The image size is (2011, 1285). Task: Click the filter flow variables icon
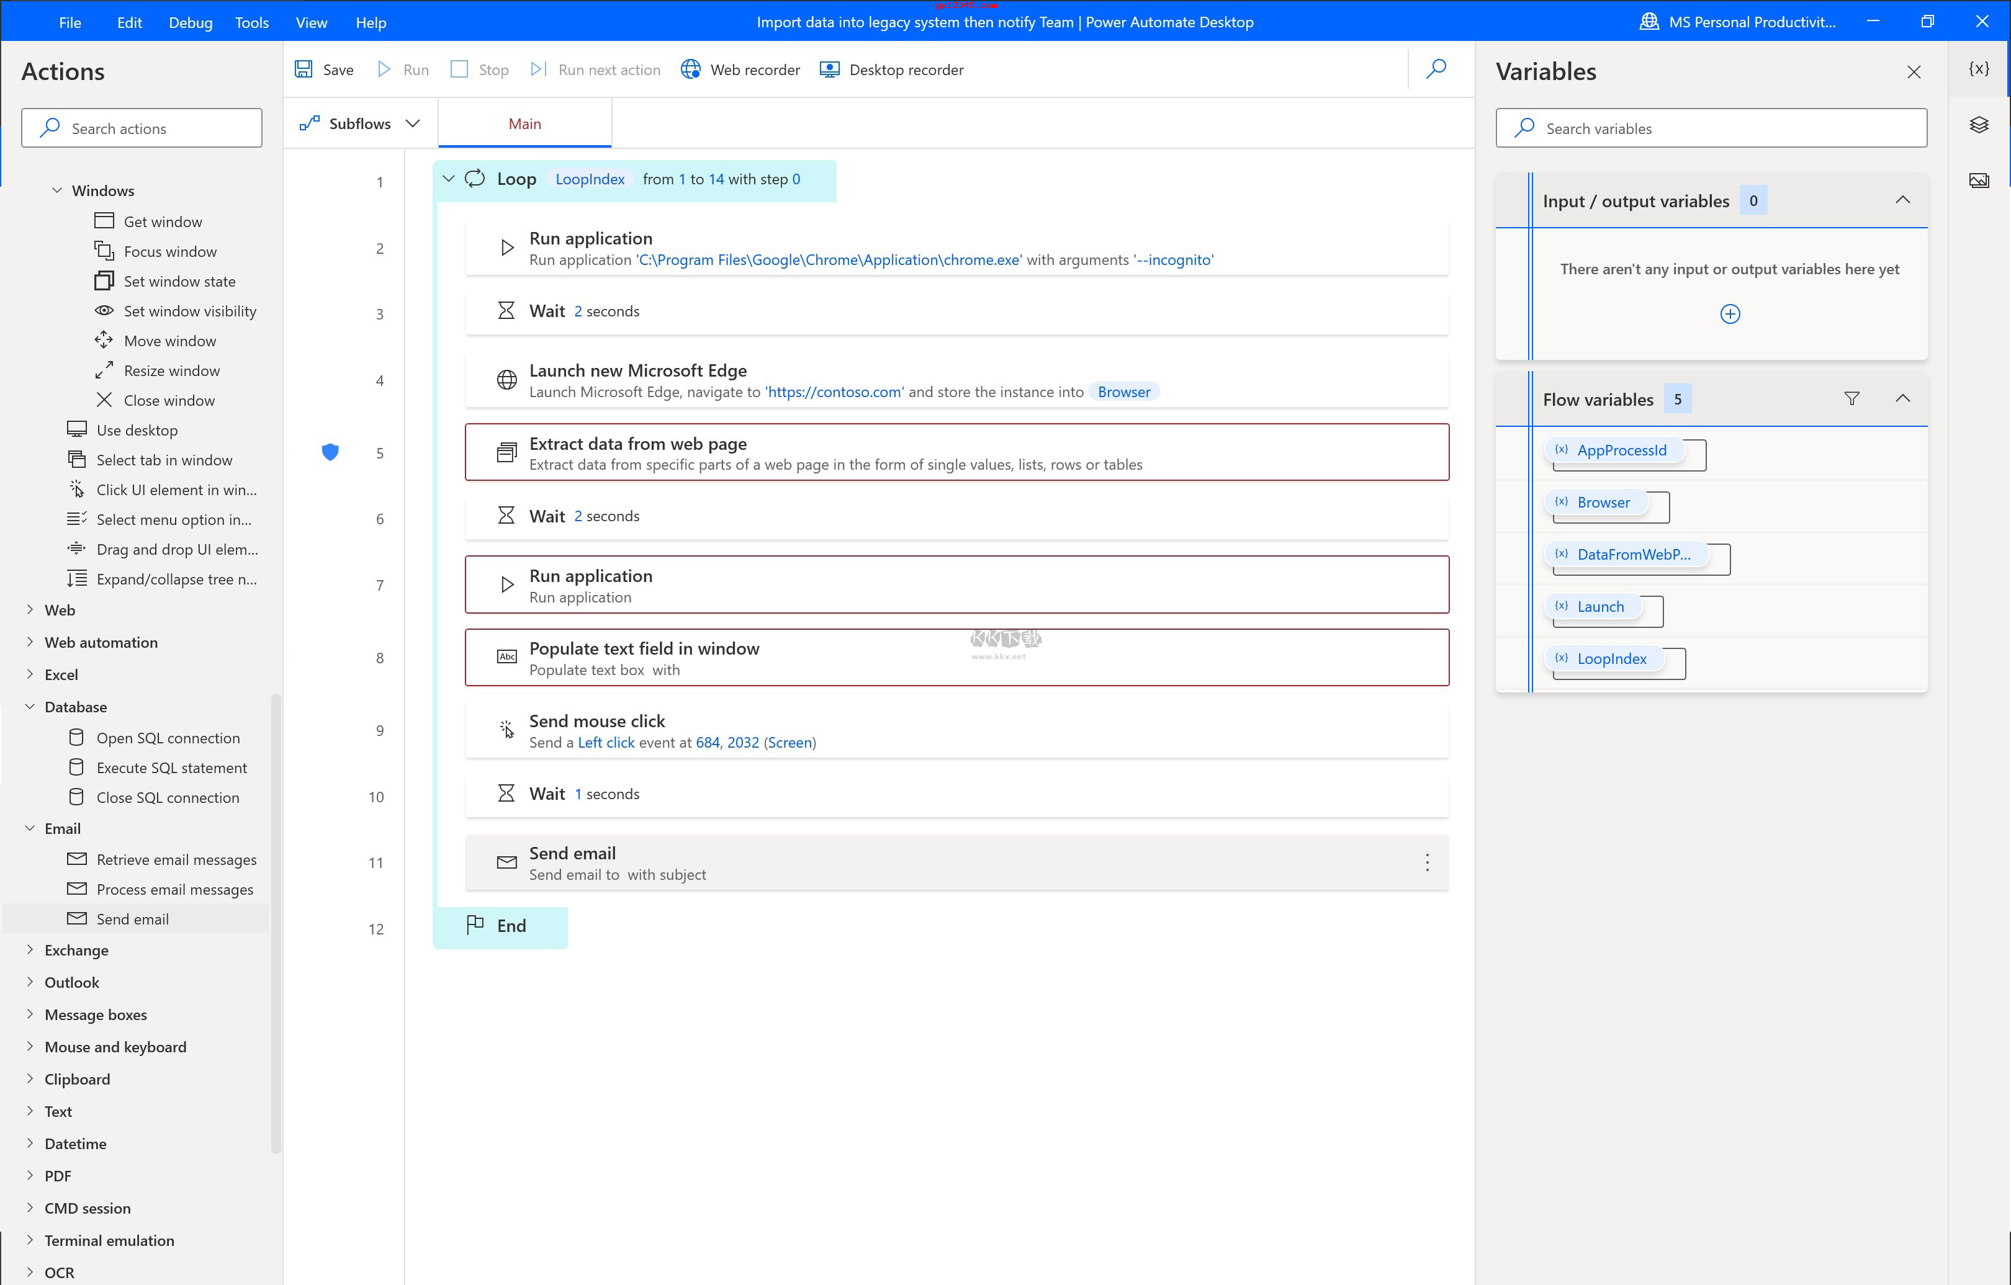[x=1851, y=398]
